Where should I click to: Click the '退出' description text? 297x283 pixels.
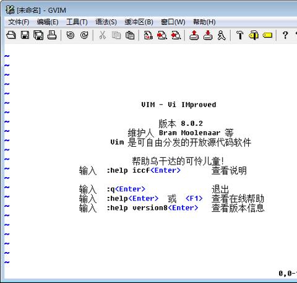point(220,189)
